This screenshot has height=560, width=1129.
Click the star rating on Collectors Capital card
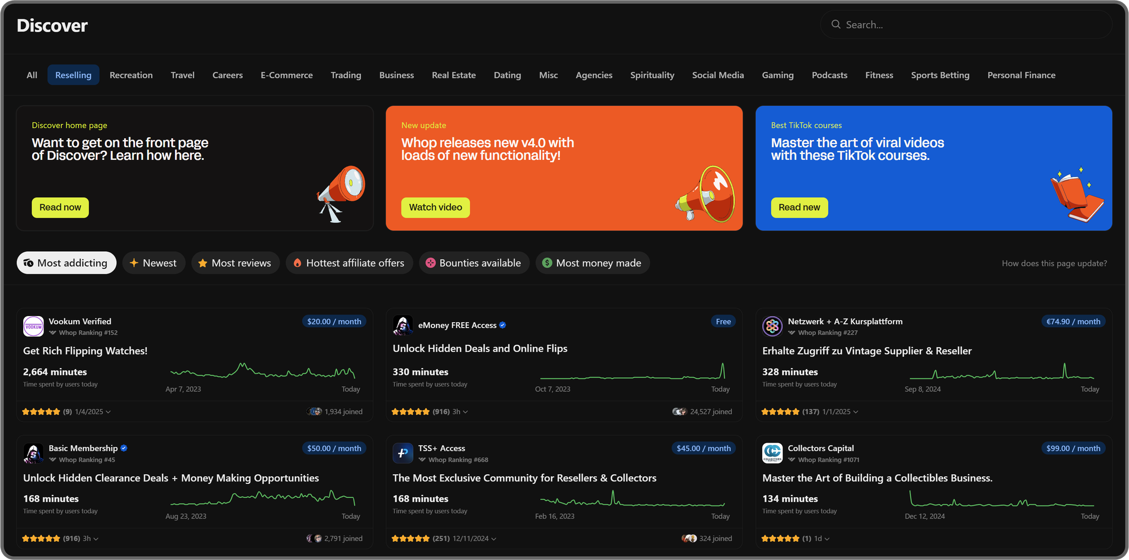[x=780, y=539]
